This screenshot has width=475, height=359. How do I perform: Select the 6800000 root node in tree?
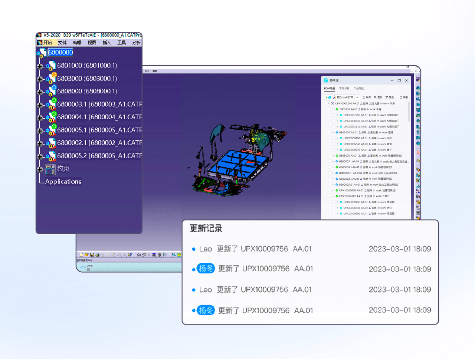[60, 53]
